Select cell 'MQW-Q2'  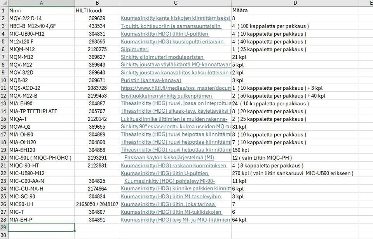coord(42,127)
